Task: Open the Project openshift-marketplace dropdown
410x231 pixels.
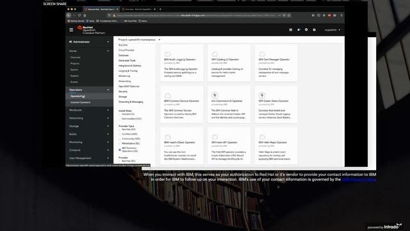Action: pos(139,40)
